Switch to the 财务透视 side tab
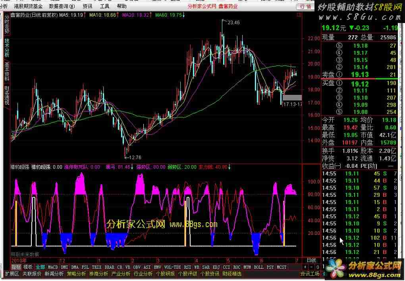The width and height of the screenshot is (405, 281). [7, 95]
